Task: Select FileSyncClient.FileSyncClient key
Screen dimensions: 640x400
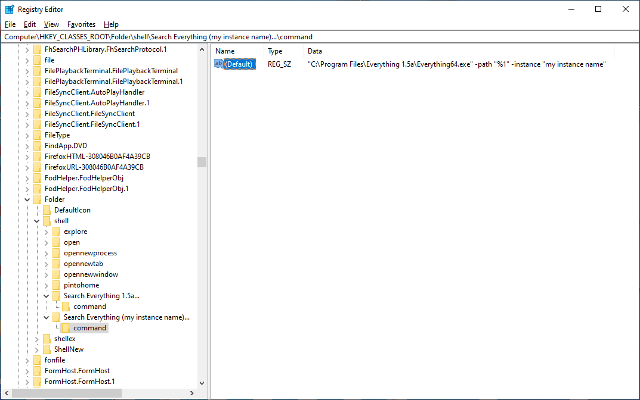Action: [90, 114]
